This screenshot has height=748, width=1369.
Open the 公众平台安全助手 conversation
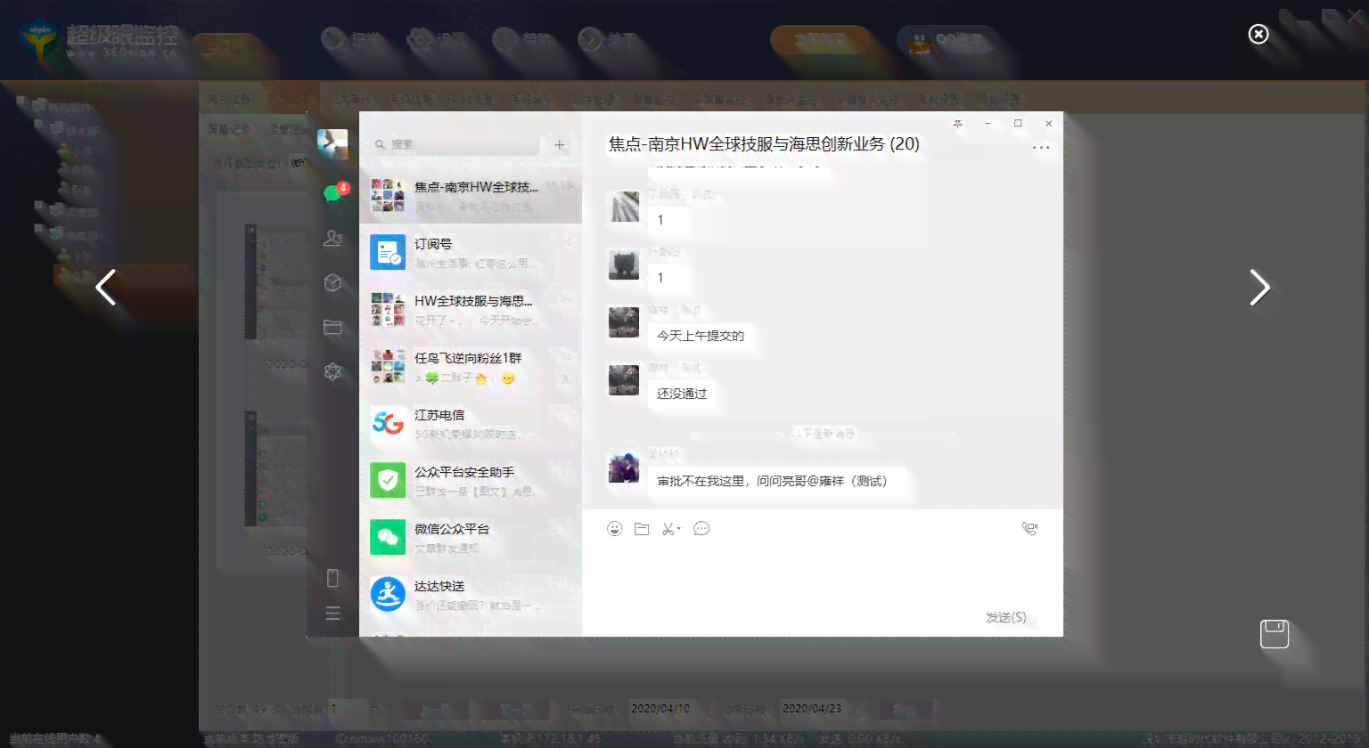471,480
